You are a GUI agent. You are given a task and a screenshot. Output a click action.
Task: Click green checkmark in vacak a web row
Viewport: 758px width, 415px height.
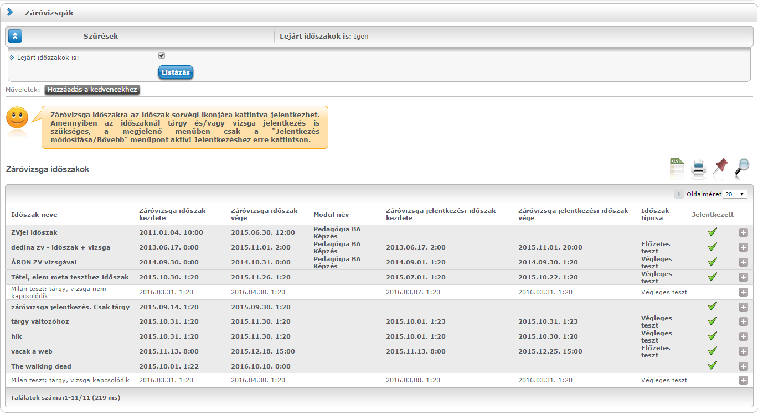pos(713,351)
